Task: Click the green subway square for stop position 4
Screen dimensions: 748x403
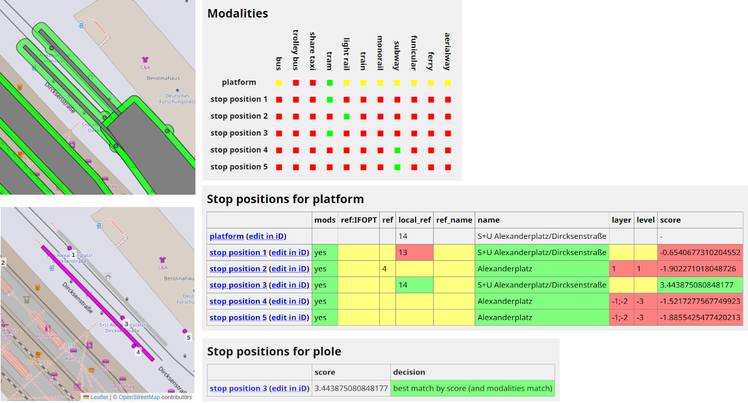Action: click(397, 150)
